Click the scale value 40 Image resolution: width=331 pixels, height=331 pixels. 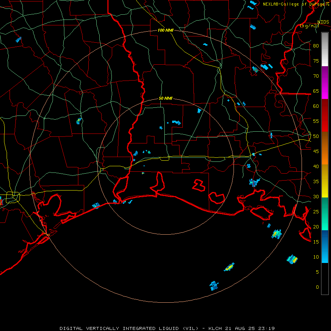point(316,167)
